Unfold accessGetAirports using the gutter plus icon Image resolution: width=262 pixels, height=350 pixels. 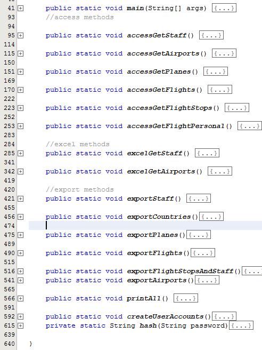pos(20,53)
